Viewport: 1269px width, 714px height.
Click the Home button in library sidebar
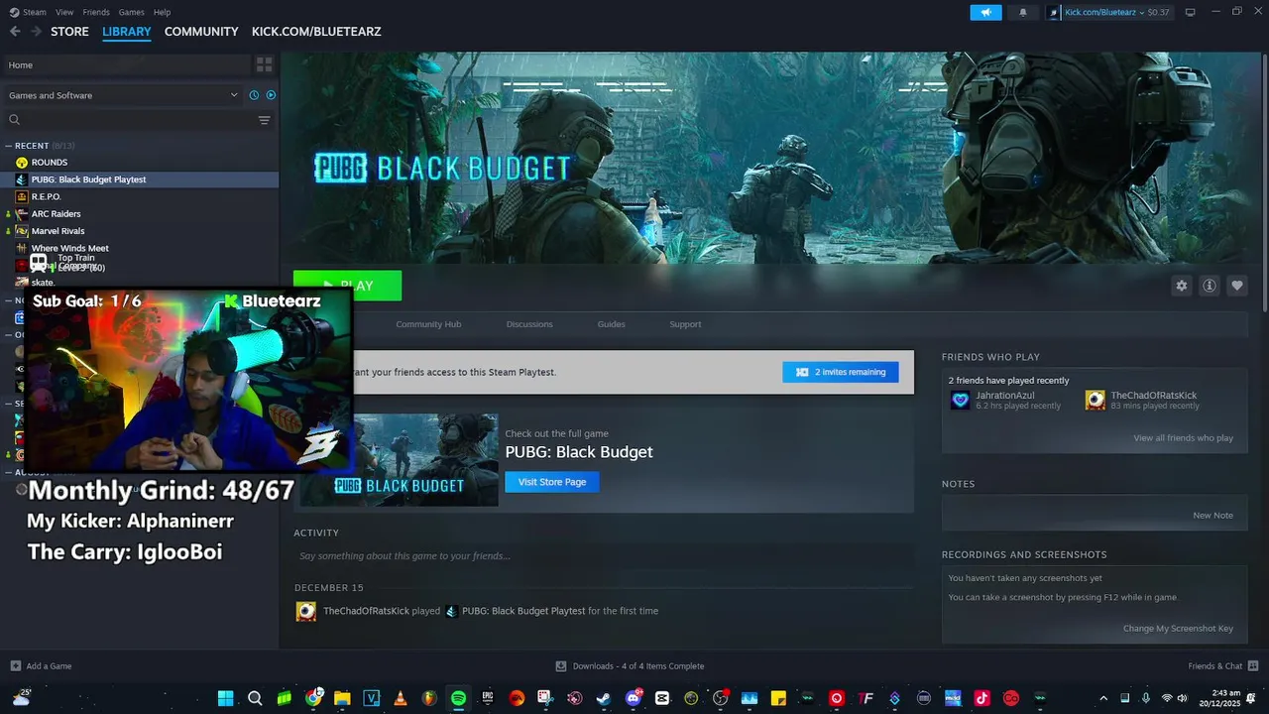(127, 64)
